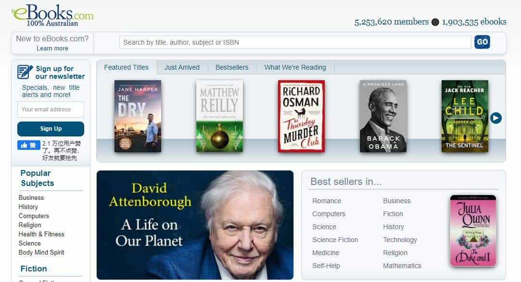Image resolution: width=521 pixels, height=282 pixels.
Task: Open The Duke and I cover
Action: tap(473, 231)
